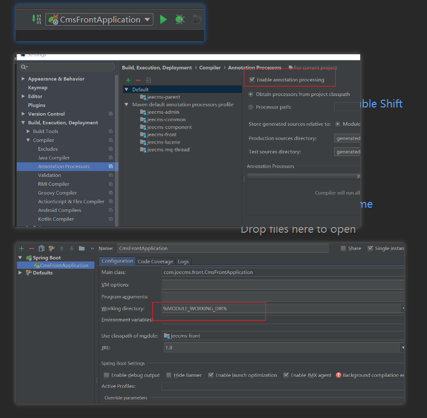This screenshot has width=427, height=418.
Task: Switch to the Code Coverage tab
Action: point(155,261)
